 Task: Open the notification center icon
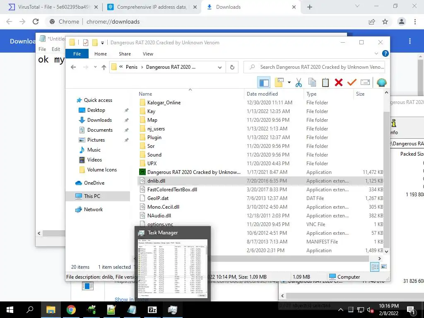pyautogui.click(x=411, y=310)
